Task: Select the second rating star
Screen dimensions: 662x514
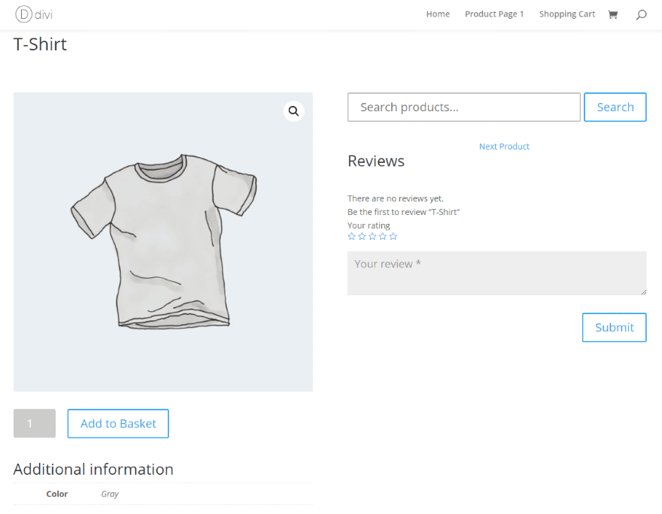Action: click(x=362, y=237)
